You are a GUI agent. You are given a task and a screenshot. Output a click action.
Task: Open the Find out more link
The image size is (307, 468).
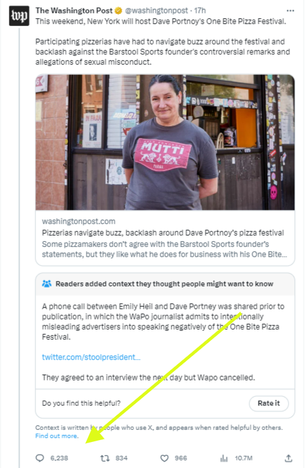tap(57, 436)
